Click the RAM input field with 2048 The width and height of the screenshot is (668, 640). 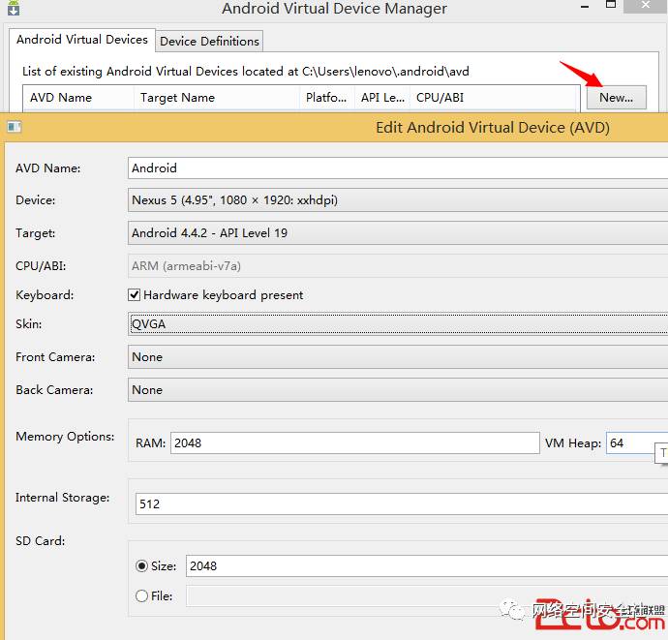[355, 443]
